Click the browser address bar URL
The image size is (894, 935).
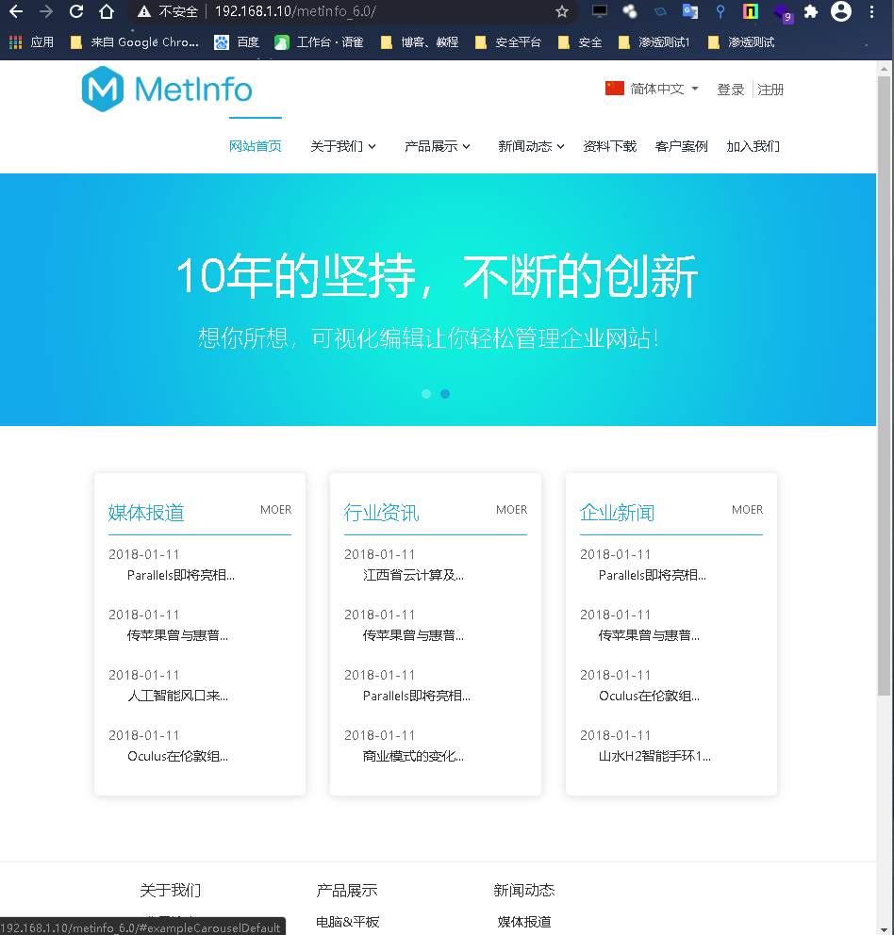click(x=295, y=11)
